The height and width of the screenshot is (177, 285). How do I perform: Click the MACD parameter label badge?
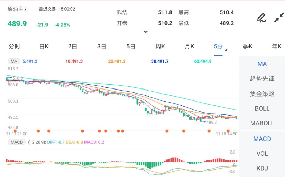pyautogui.click(x=16, y=142)
